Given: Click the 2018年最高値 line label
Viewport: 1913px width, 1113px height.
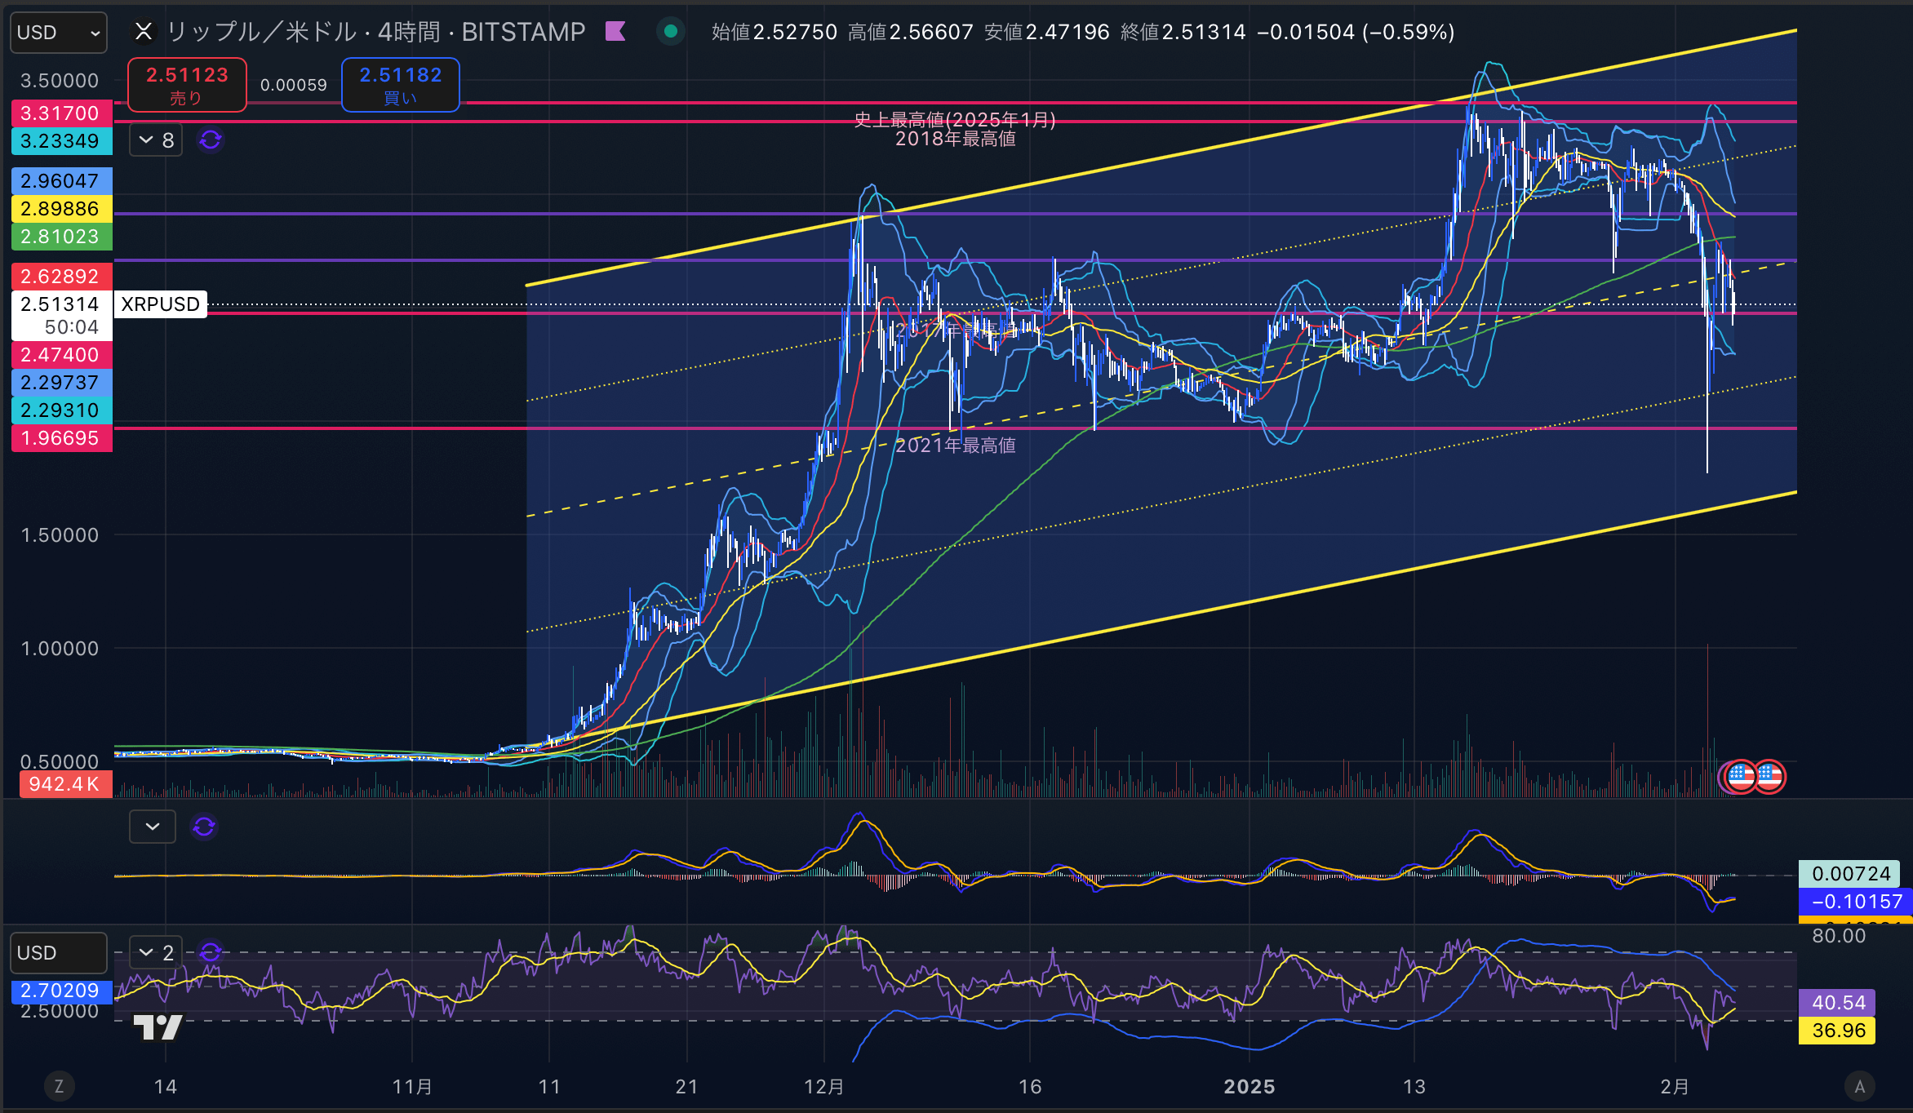Looking at the screenshot, I should (956, 140).
